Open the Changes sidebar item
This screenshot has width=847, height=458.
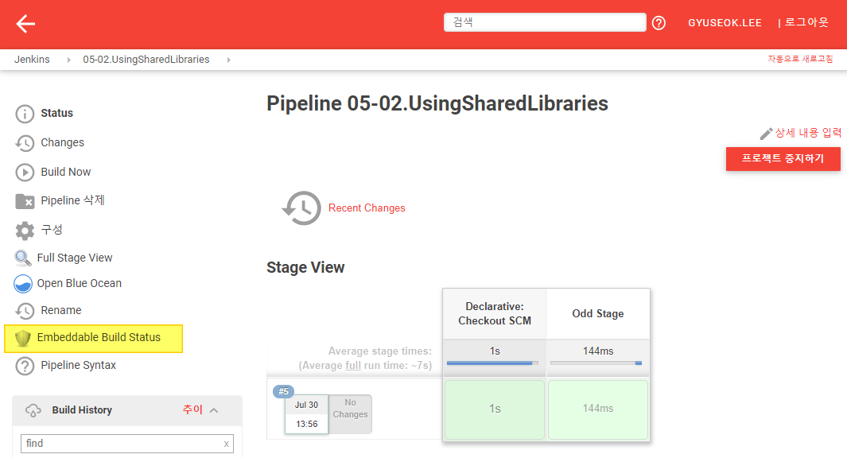point(62,143)
